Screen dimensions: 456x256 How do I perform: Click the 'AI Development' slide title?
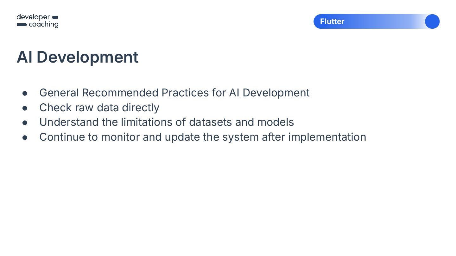(x=78, y=57)
